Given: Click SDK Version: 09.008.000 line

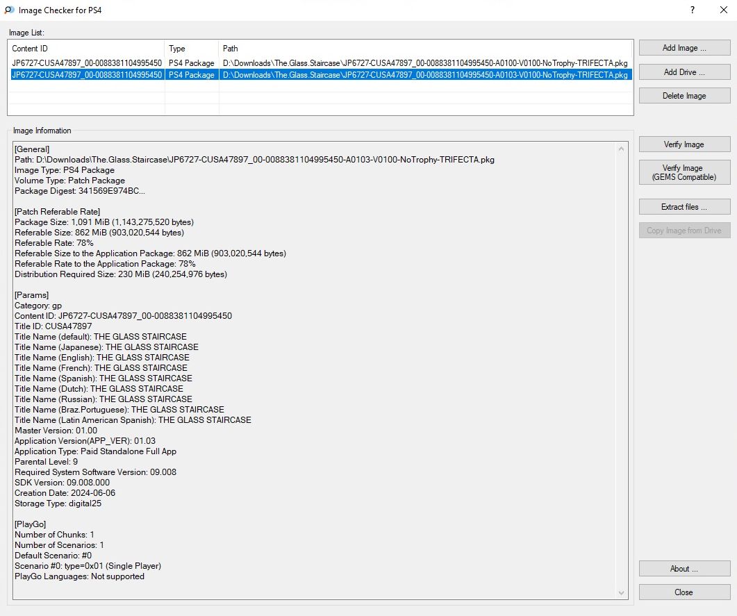Looking at the screenshot, I should click(x=62, y=483).
